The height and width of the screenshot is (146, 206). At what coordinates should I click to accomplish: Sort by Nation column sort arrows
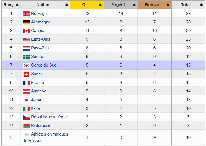(x=67, y=5)
